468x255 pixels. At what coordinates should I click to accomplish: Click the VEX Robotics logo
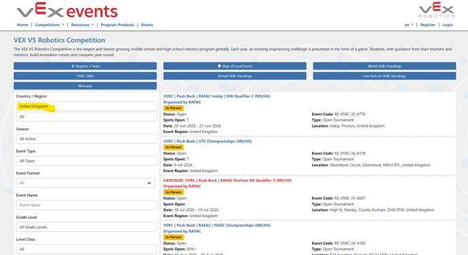click(x=437, y=10)
